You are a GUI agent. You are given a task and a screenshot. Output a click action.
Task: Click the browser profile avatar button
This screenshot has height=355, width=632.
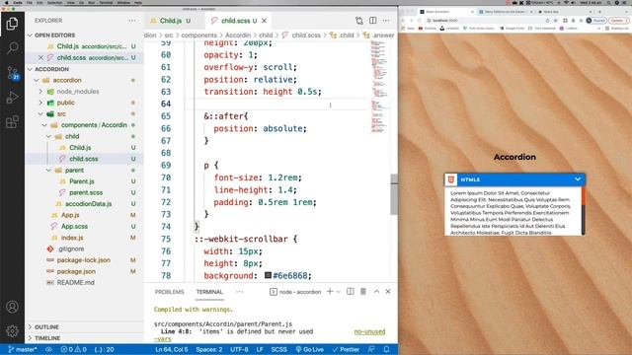(x=597, y=20)
